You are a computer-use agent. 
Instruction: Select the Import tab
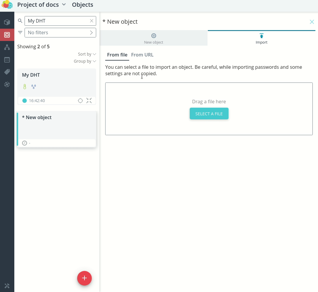point(261,38)
